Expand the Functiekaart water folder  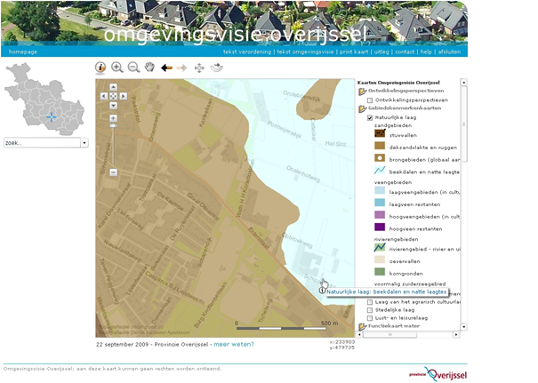pos(361,326)
